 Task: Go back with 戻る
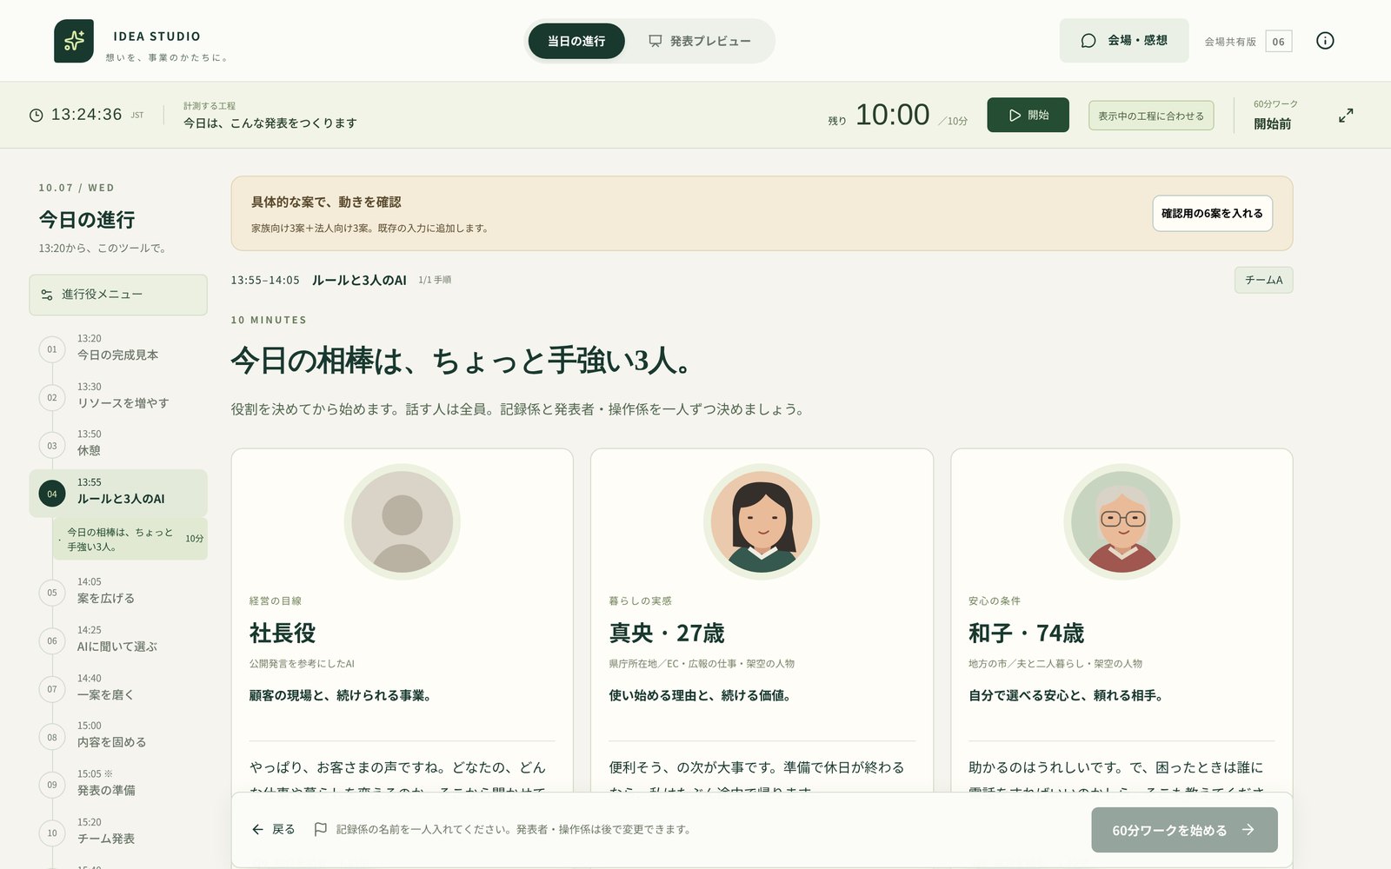274,829
